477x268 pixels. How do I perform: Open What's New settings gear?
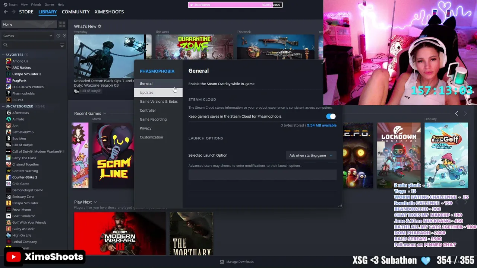[x=99, y=26]
